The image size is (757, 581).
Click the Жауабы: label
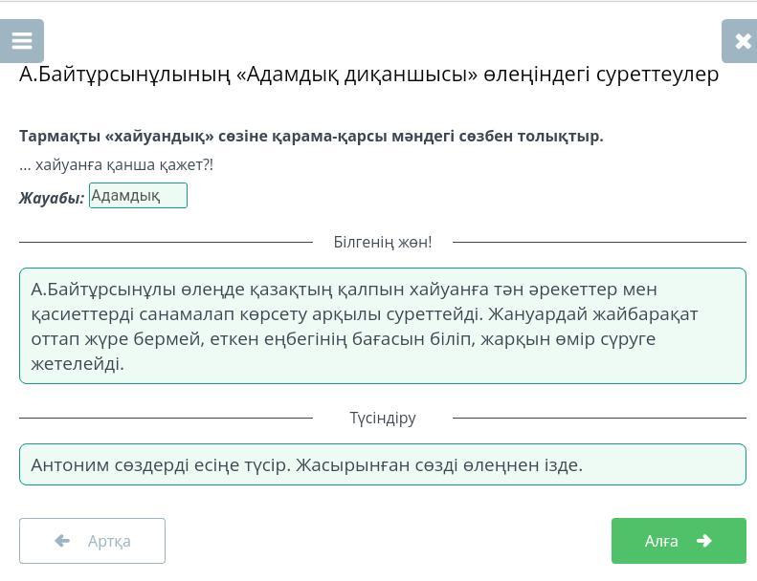click(52, 198)
